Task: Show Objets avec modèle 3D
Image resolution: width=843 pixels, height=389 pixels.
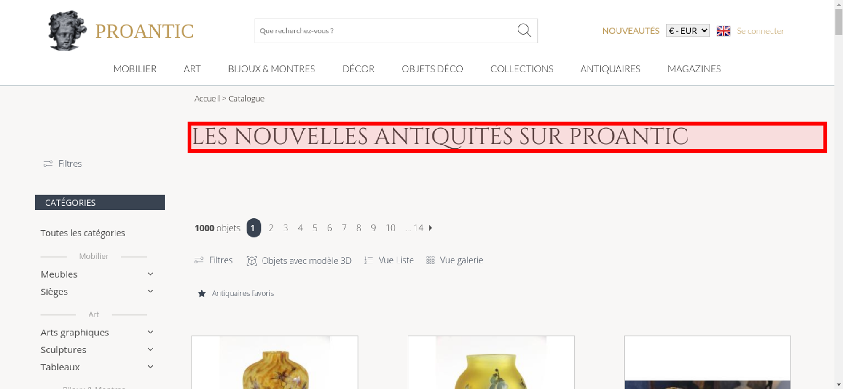Action: (x=299, y=260)
